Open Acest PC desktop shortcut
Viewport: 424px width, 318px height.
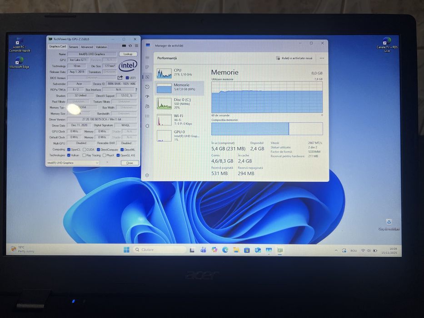click(x=19, y=45)
